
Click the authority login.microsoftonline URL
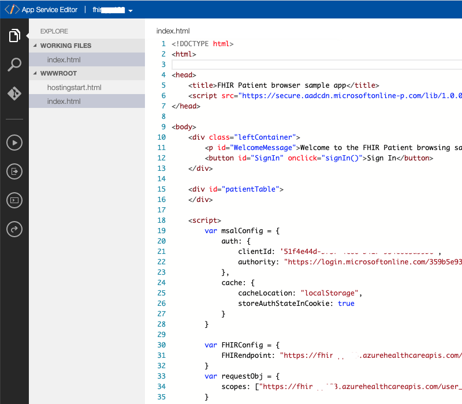372,262
